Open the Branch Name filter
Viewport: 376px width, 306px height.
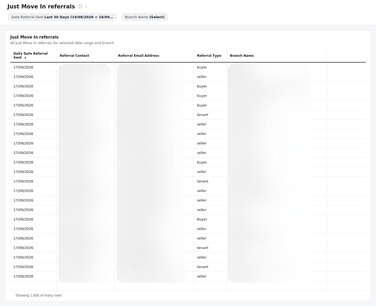pos(145,17)
